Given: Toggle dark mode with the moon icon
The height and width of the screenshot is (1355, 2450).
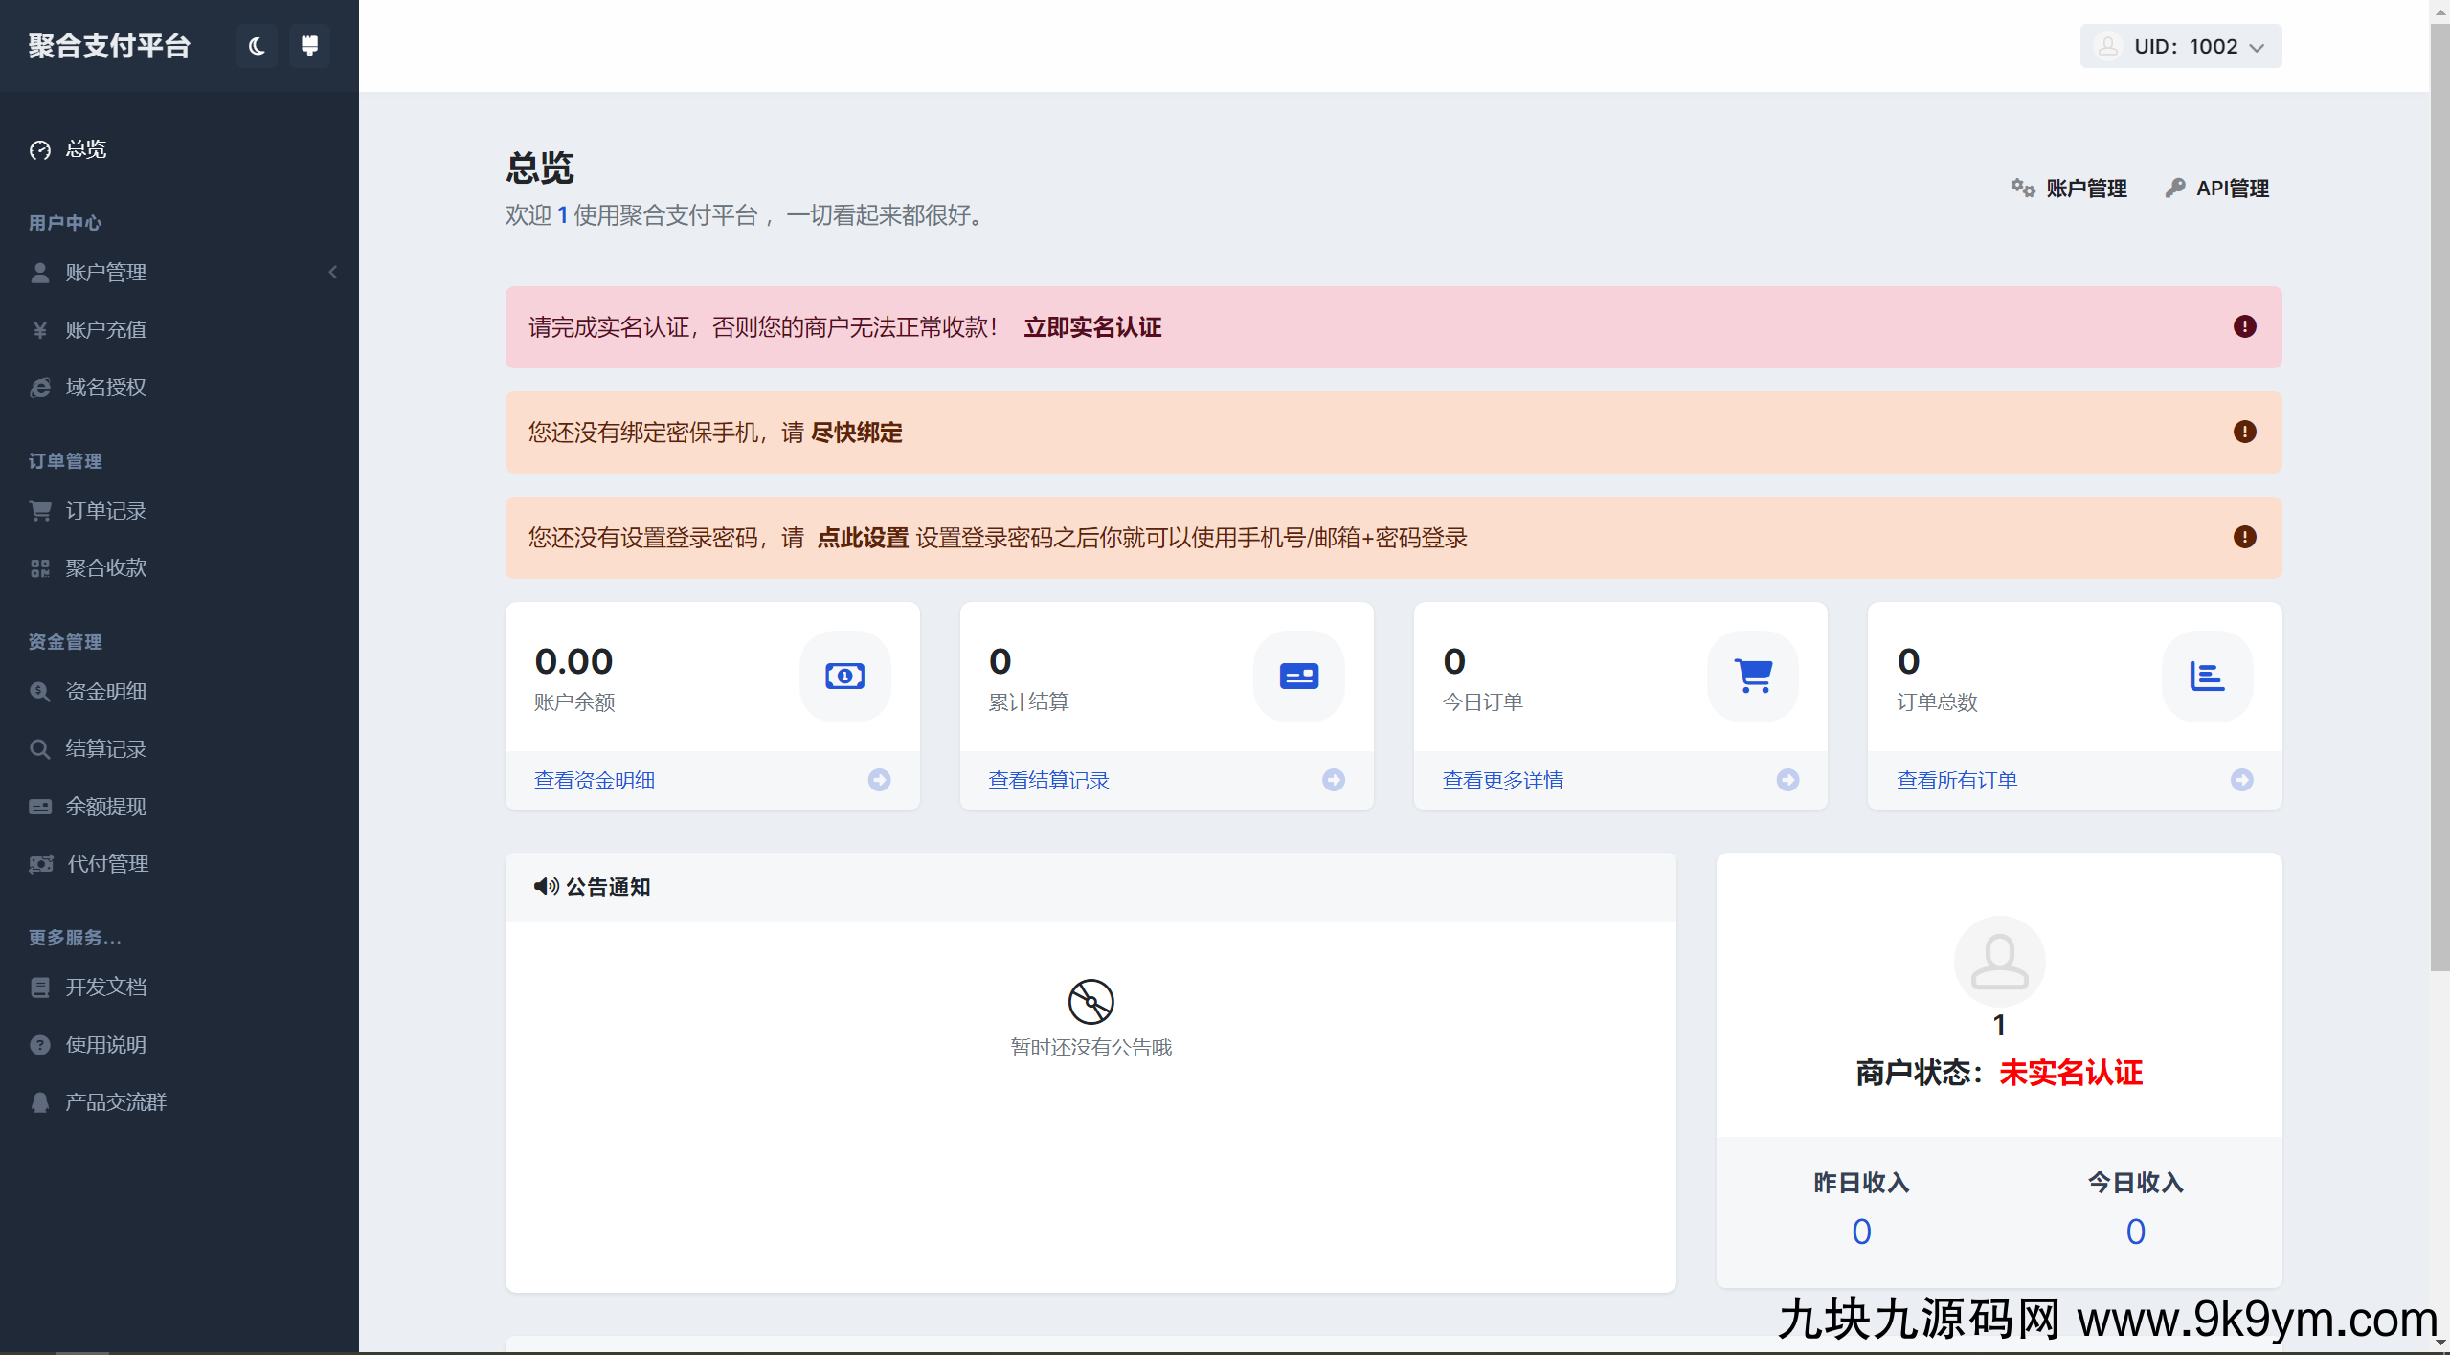Looking at the screenshot, I should pyautogui.click(x=257, y=46).
